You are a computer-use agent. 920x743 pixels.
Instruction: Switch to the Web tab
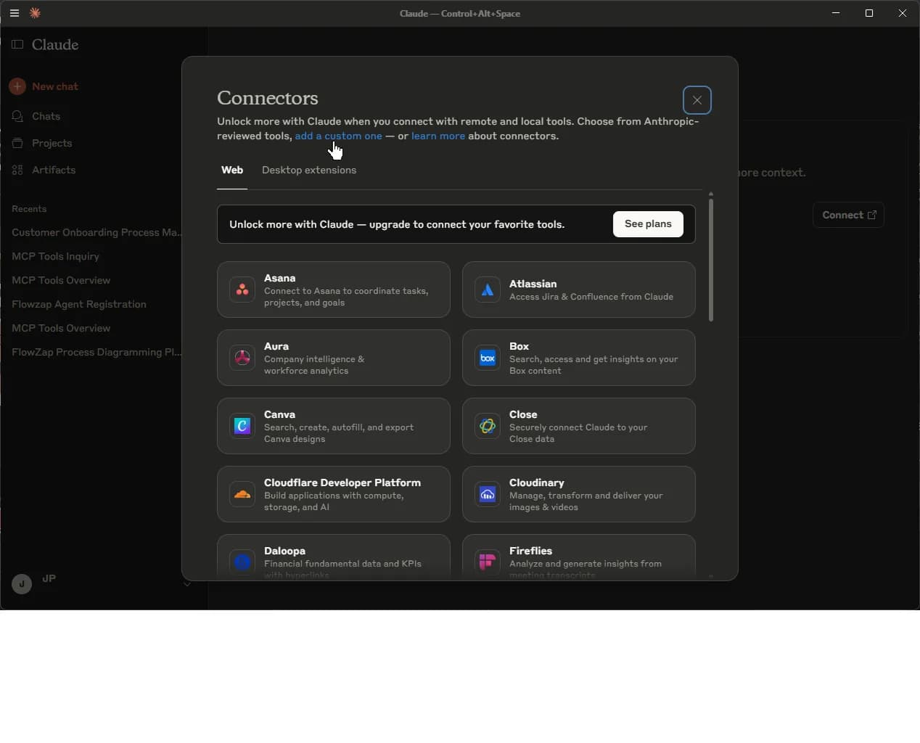click(x=232, y=170)
